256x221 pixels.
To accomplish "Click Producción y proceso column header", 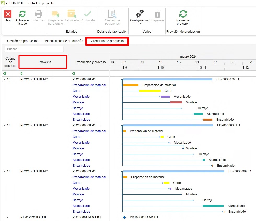I will coord(90,62).
